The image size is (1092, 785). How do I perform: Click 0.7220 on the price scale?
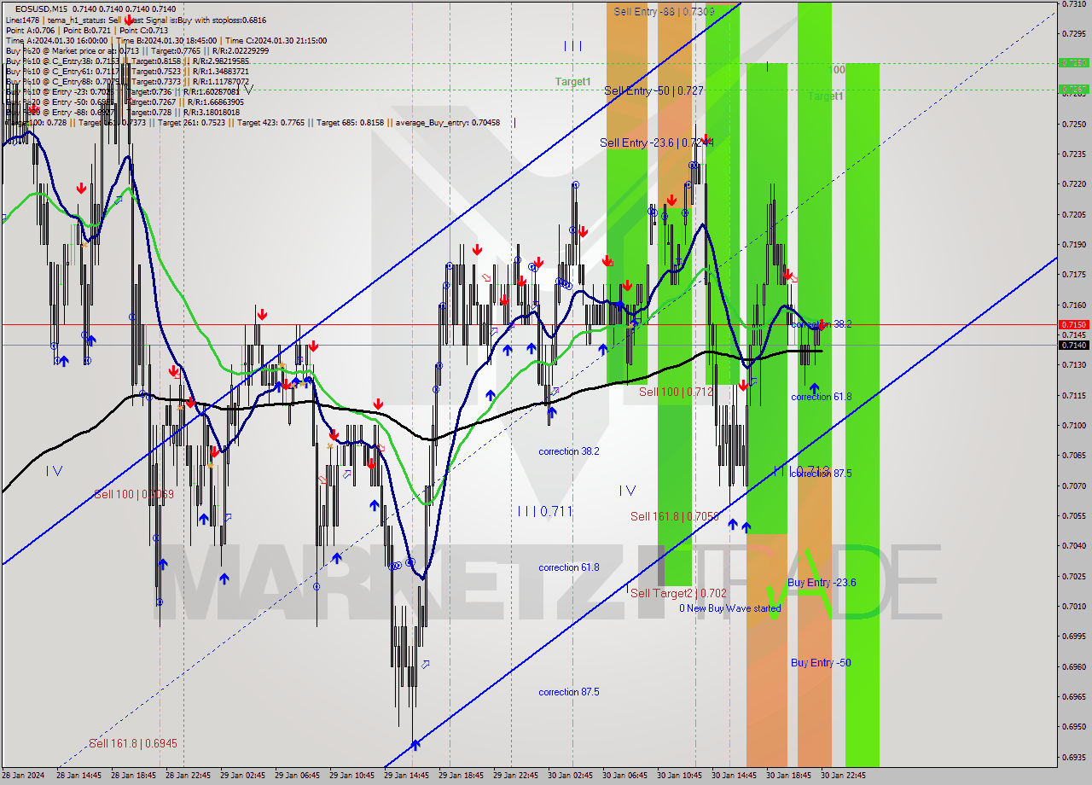click(1075, 184)
